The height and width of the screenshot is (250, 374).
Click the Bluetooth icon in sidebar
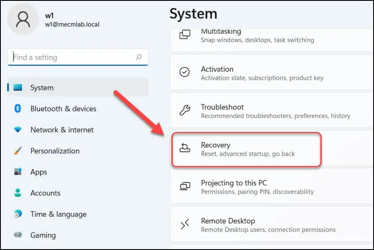click(18, 109)
